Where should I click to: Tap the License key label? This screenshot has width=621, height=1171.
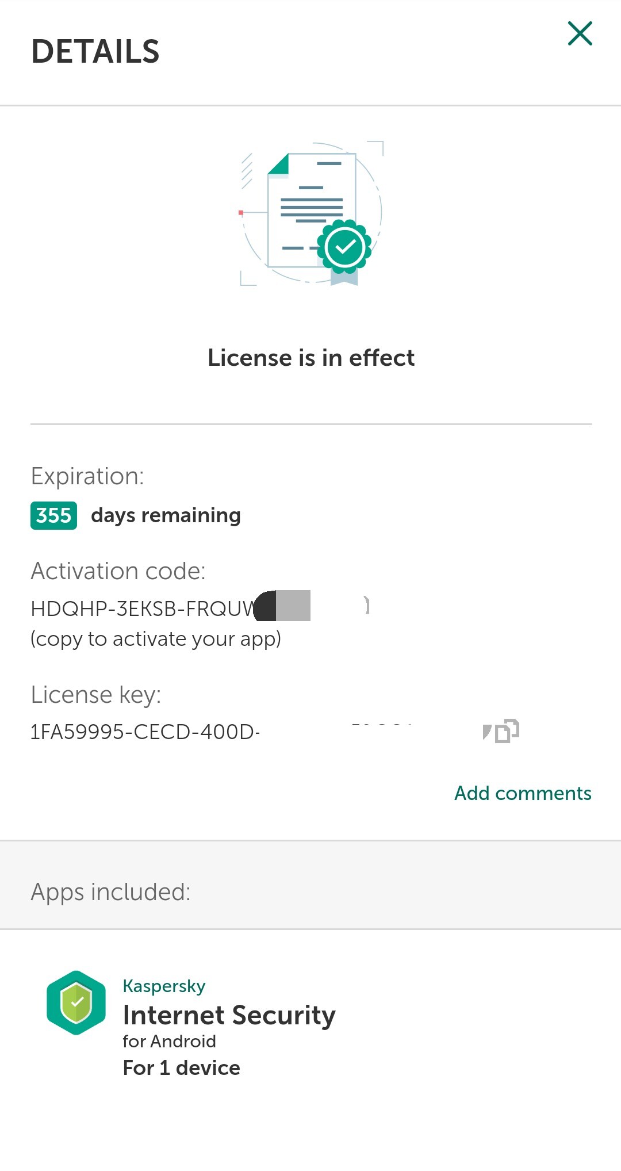95,695
